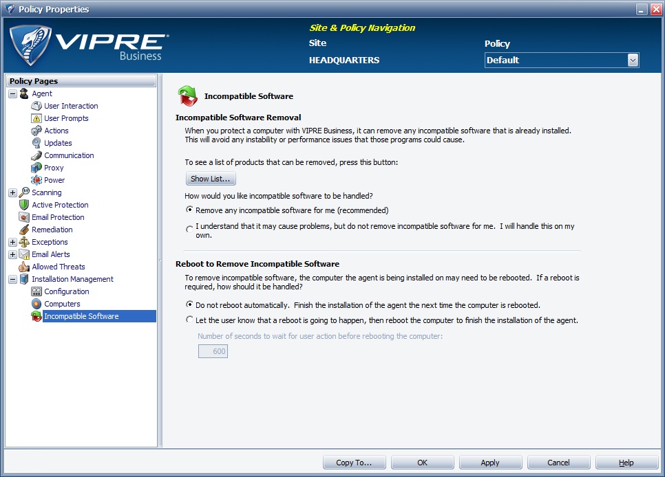Select Do not reboot automatically radio
Image resolution: width=665 pixels, height=477 pixels.
(189, 304)
